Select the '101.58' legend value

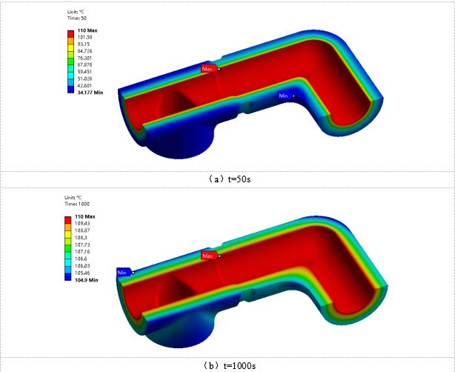pos(84,37)
